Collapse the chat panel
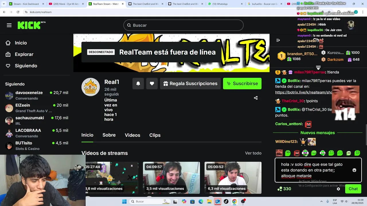The image size is (367, 206). (x=278, y=40)
